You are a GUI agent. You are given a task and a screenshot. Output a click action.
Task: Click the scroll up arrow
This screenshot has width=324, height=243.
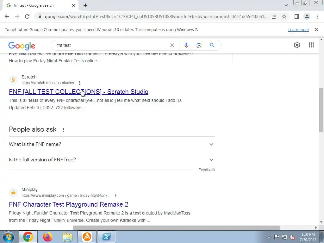coord(321,40)
